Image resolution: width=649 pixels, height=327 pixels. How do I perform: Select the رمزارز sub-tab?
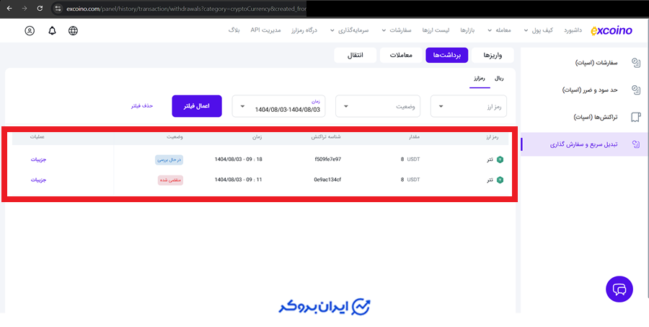480,79
